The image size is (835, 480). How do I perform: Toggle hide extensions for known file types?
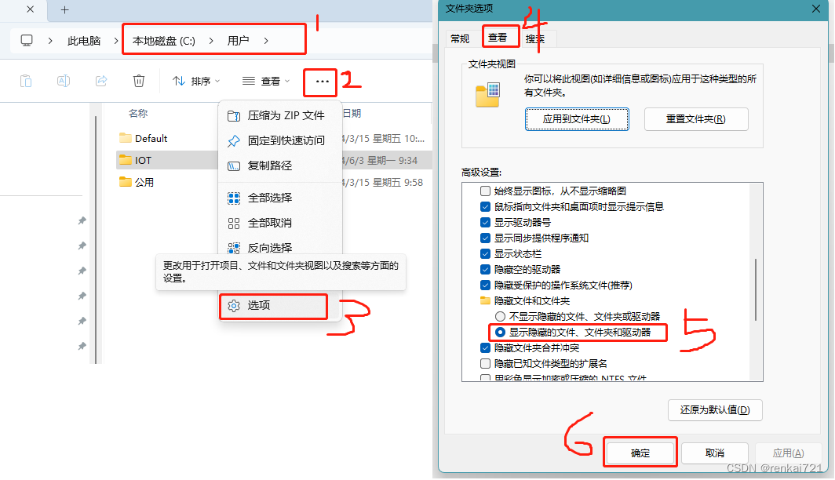point(485,363)
